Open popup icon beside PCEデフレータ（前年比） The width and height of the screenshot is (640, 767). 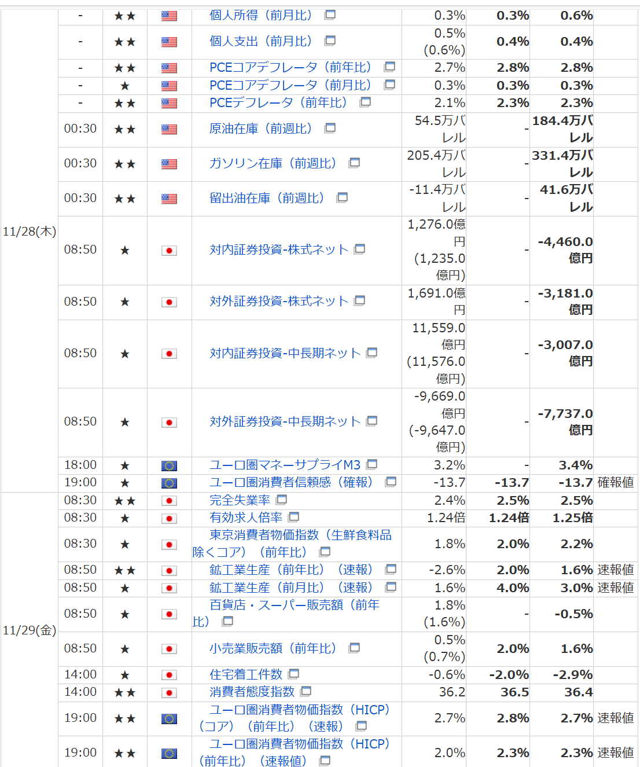pyautogui.click(x=365, y=102)
